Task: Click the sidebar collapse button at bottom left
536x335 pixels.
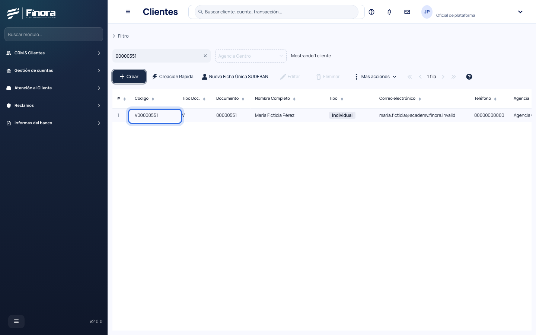Action: pos(16,321)
